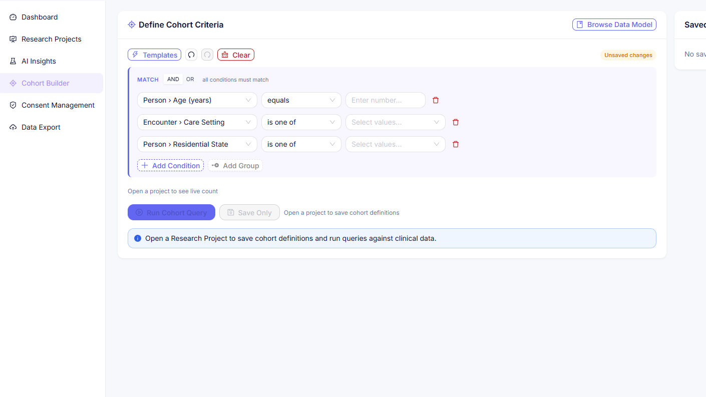Open Encounter › Care Setting field dropdown
Viewport: 706px width, 397px height.
pyautogui.click(x=197, y=122)
